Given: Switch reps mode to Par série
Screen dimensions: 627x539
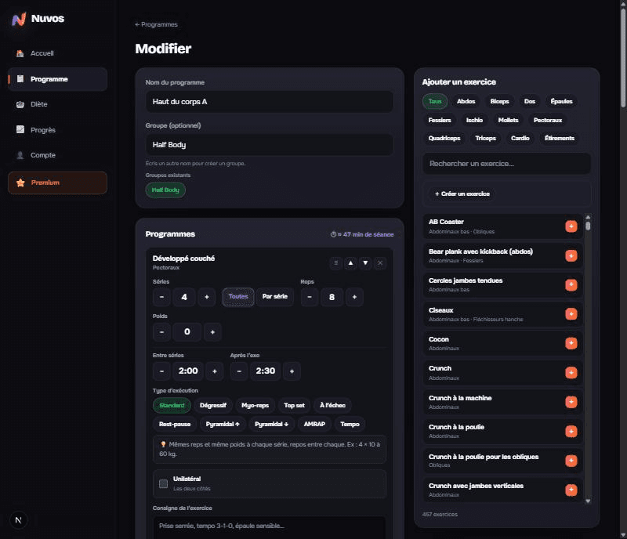Looking at the screenshot, I should tap(275, 297).
